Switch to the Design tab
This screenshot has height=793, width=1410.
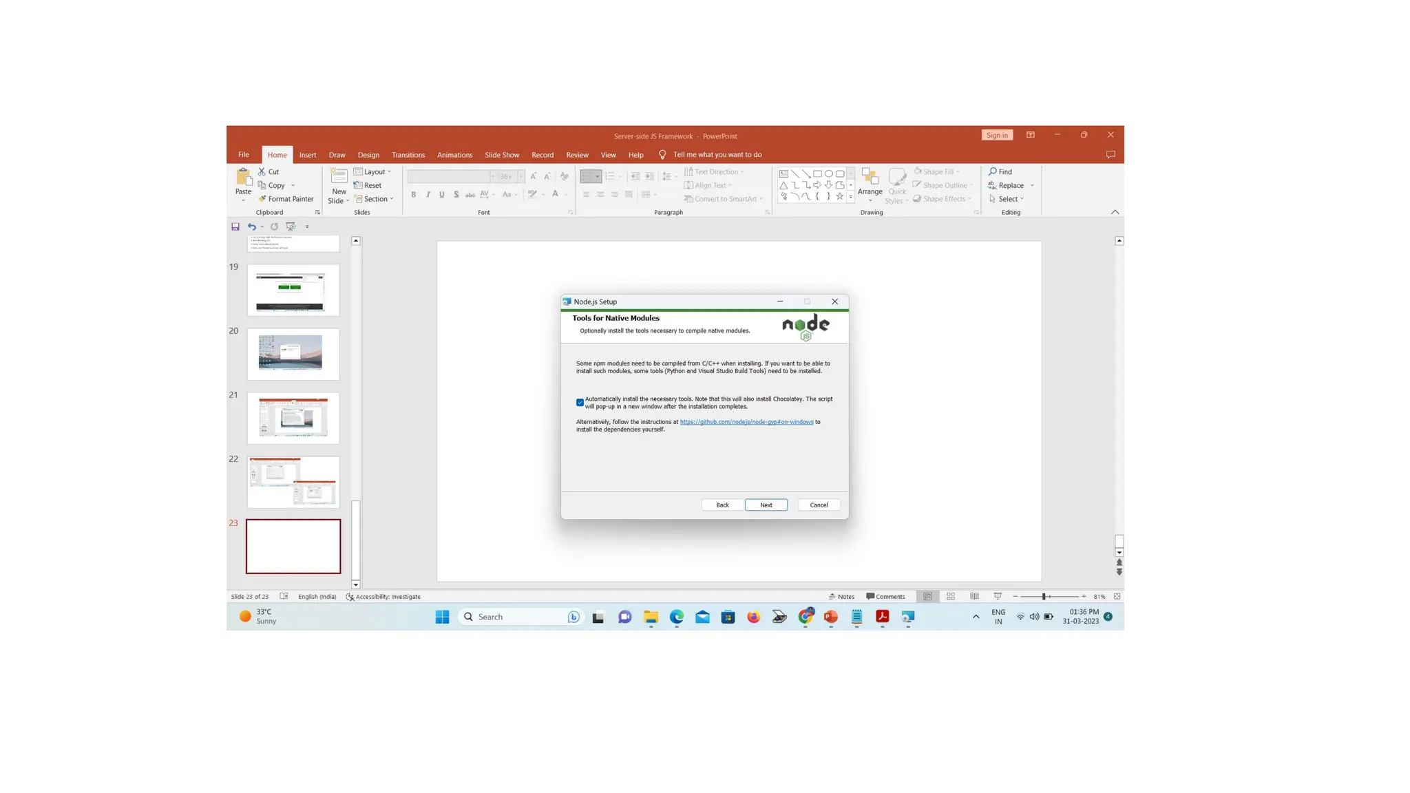(x=368, y=155)
